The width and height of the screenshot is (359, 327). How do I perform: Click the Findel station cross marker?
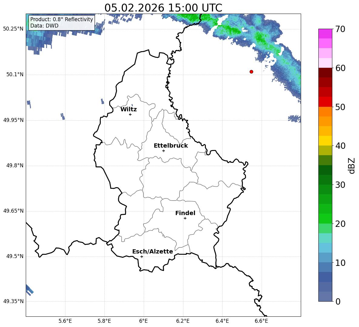185,218
